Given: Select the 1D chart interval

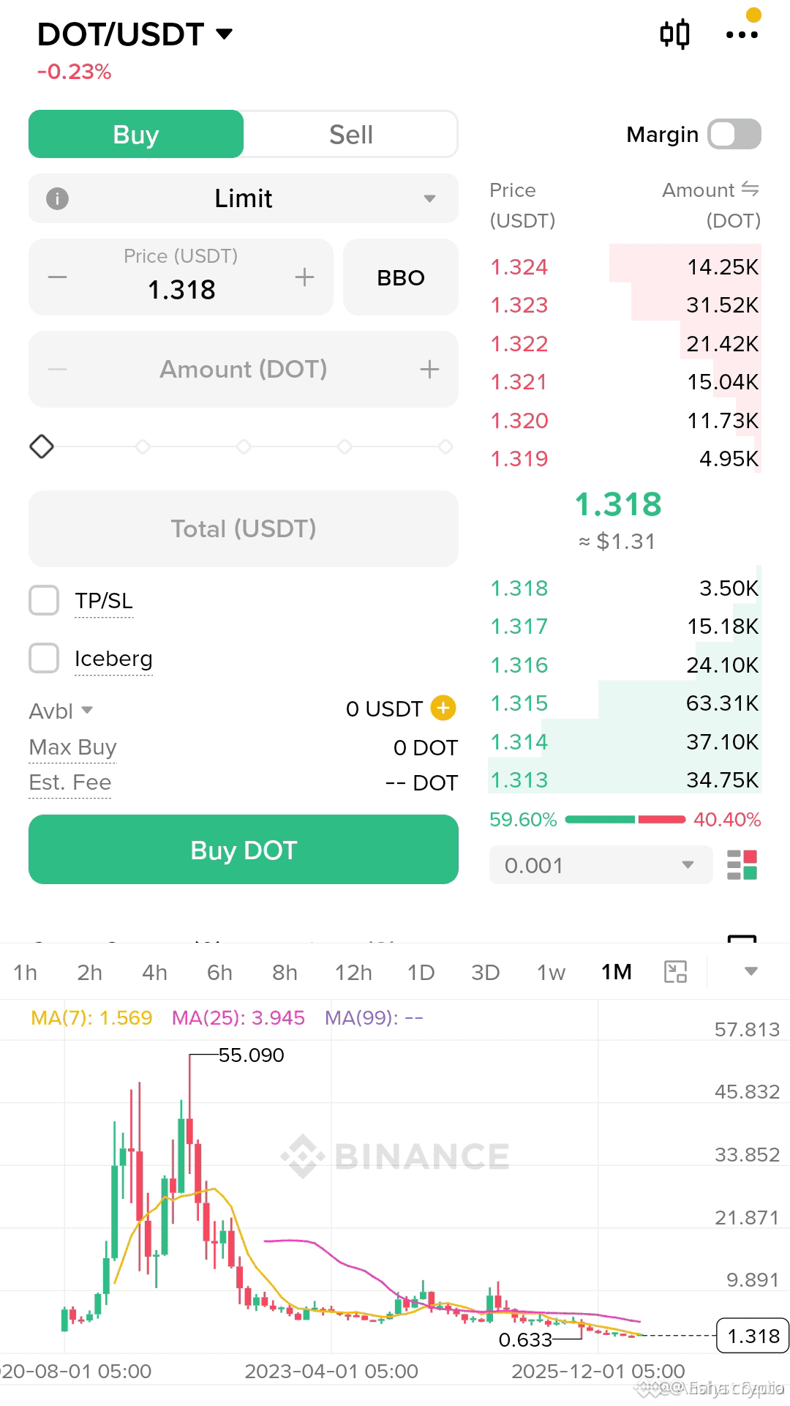Looking at the screenshot, I should click(x=421, y=972).
